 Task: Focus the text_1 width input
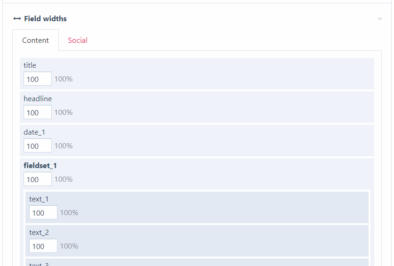(x=43, y=212)
